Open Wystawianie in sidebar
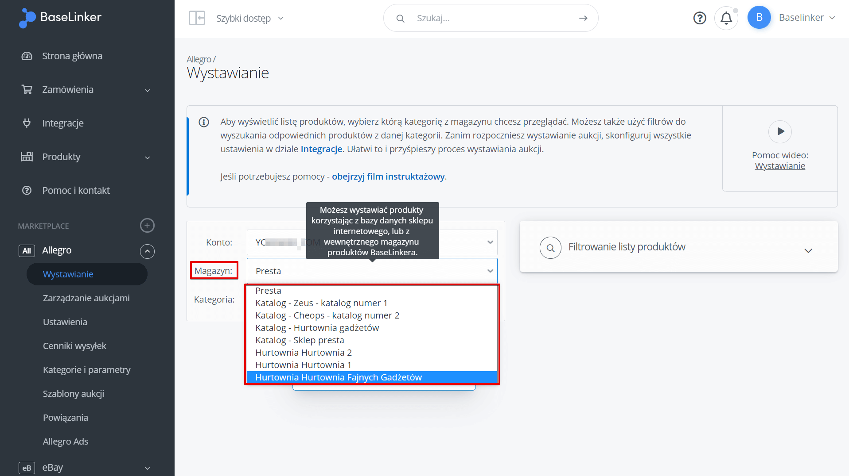This screenshot has height=476, width=849. click(x=87, y=274)
